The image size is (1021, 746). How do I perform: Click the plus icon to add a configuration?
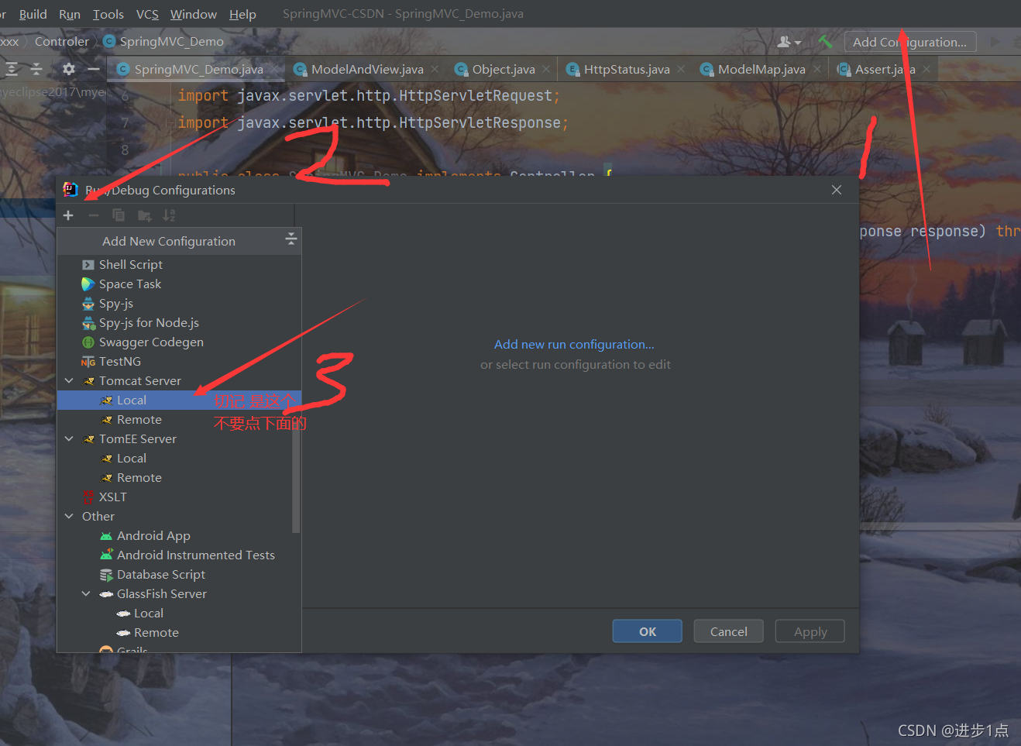click(68, 215)
